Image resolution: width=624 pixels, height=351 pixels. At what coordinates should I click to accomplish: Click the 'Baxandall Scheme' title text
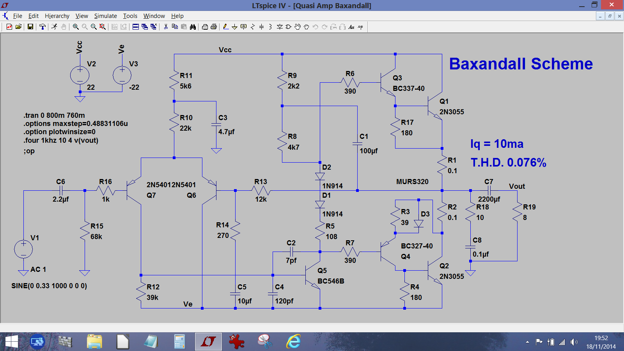pos(521,64)
